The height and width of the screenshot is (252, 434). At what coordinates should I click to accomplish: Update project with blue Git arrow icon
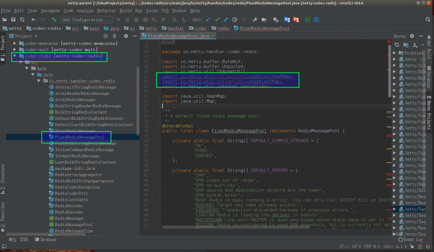[208, 19]
